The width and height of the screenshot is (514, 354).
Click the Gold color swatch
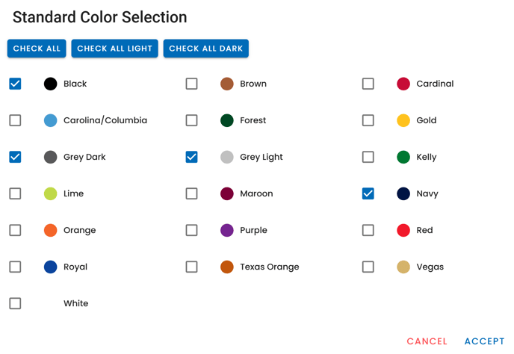(403, 120)
